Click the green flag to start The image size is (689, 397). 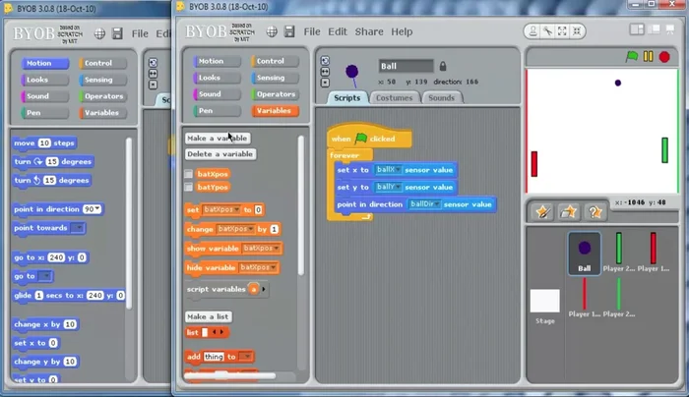click(x=633, y=57)
